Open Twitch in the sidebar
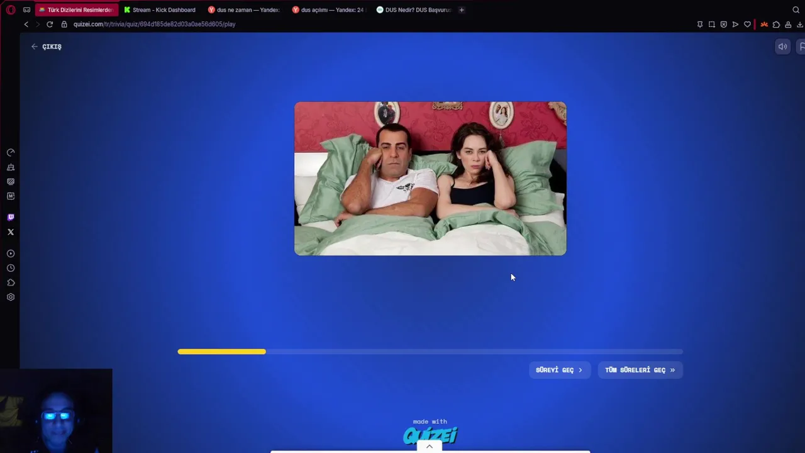This screenshot has width=805, height=453. point(11,217)
